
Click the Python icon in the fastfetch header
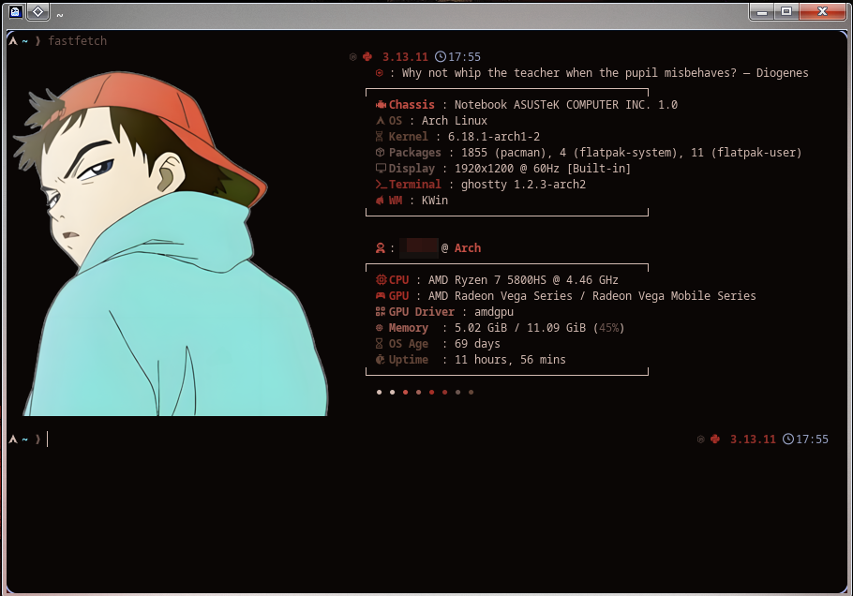pyautogui.click(x=367, y=56)
